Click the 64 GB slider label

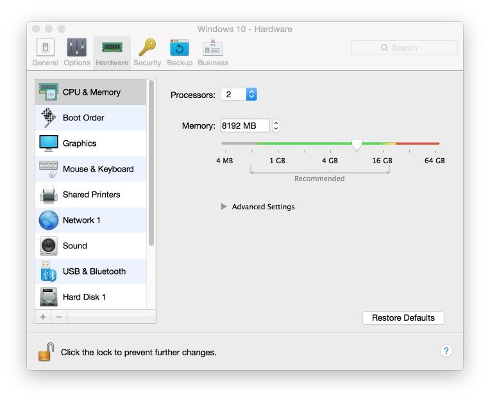435,161
